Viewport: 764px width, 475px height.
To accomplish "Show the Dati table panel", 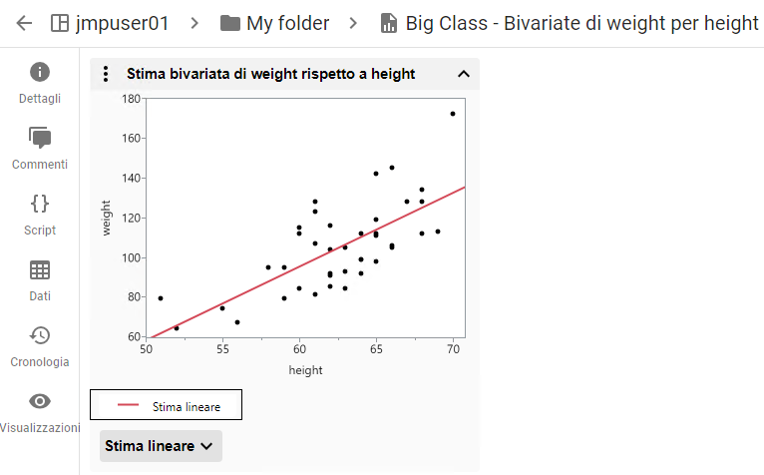I will [x=40, y=269].
